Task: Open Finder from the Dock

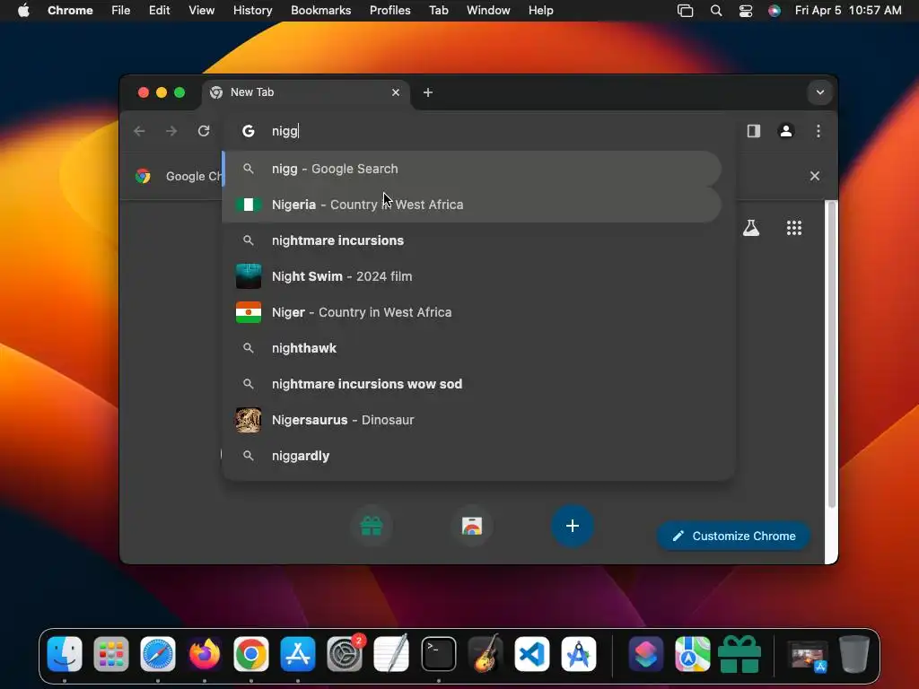Action: point(65,654)
